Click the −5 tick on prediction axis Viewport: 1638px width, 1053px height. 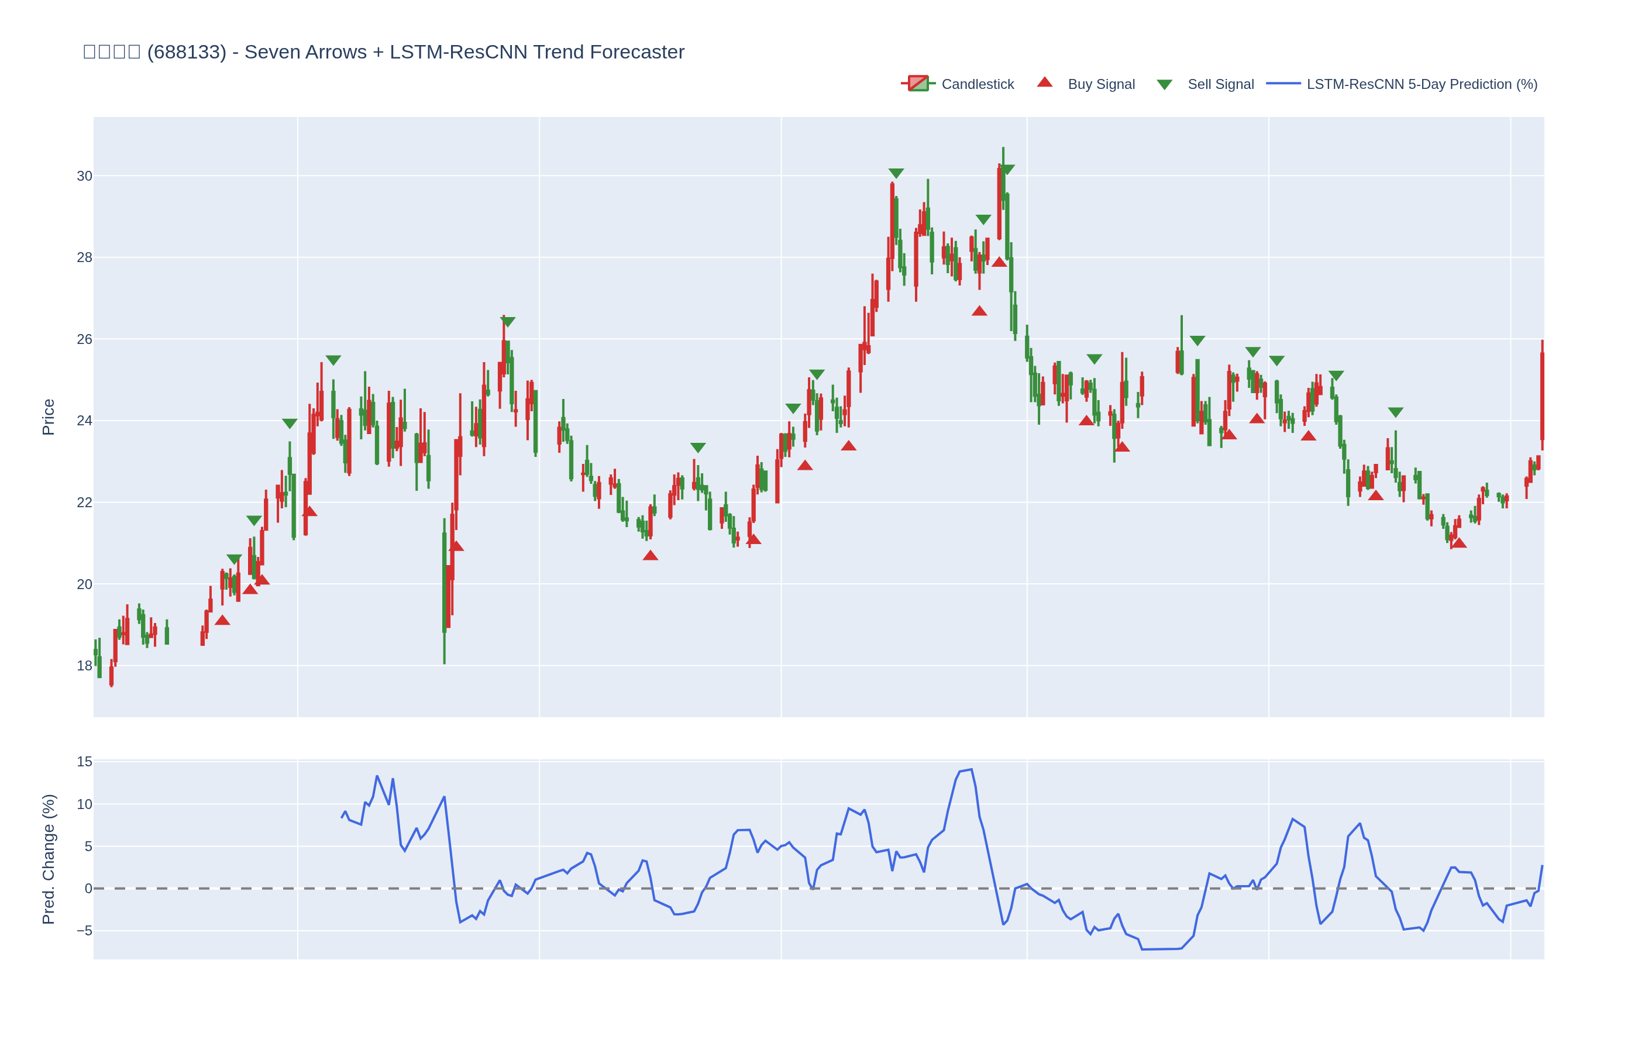click(x=84, y=931)
